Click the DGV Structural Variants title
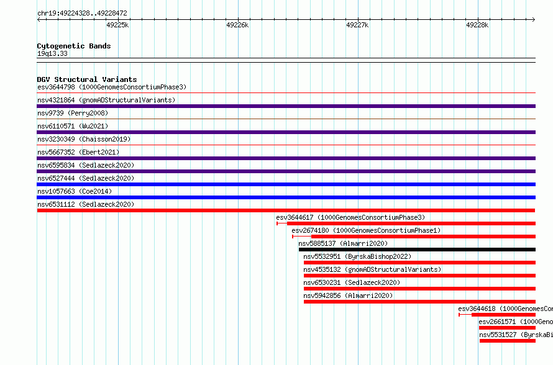Image resolution: width=553 pixels, height=365 pixels. (x=87, y=79)
